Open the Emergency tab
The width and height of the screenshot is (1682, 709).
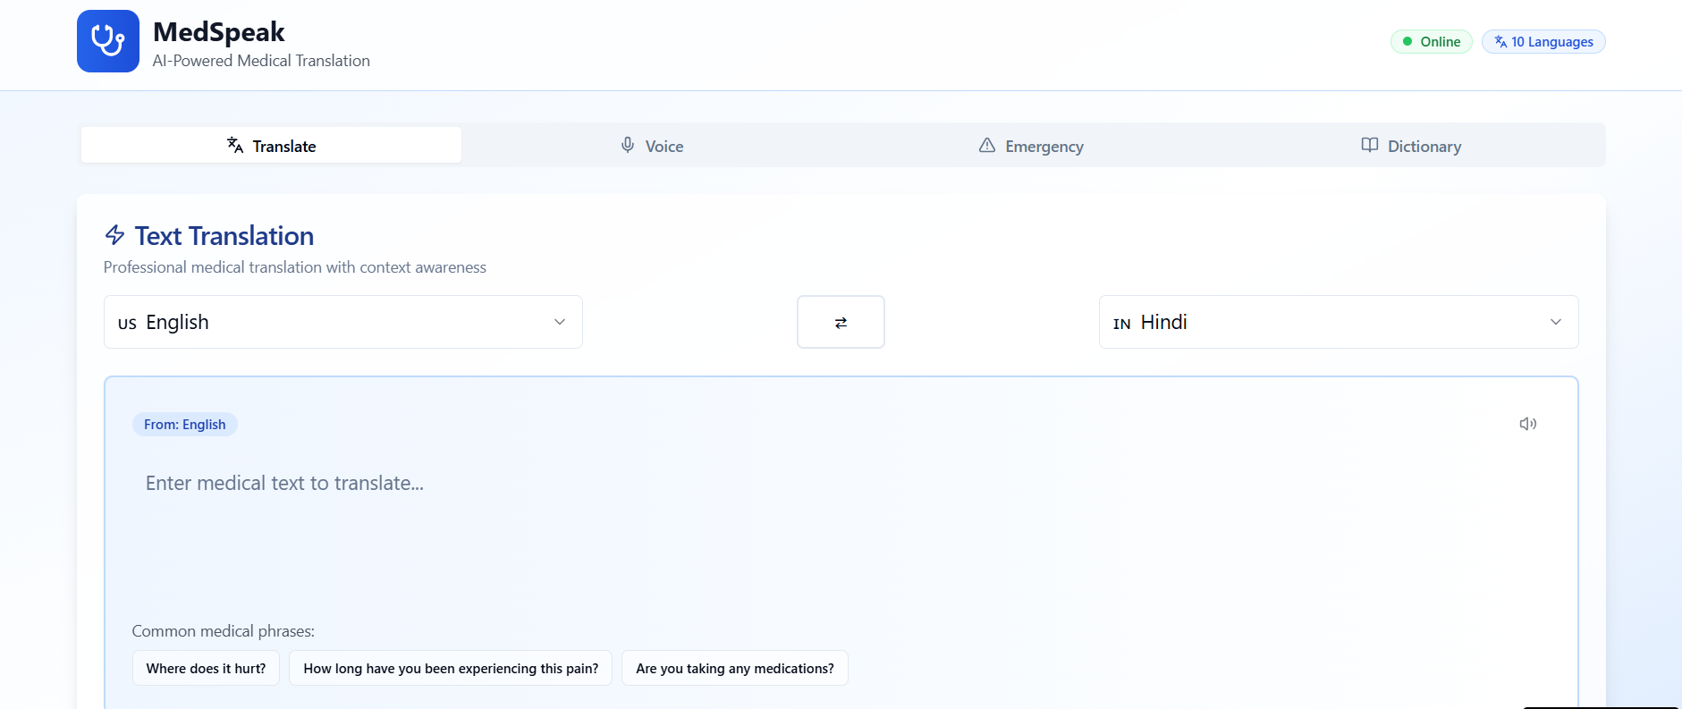click(1031, 145)
